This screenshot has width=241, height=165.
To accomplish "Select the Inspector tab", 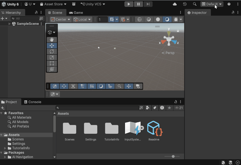I will 197,13.
